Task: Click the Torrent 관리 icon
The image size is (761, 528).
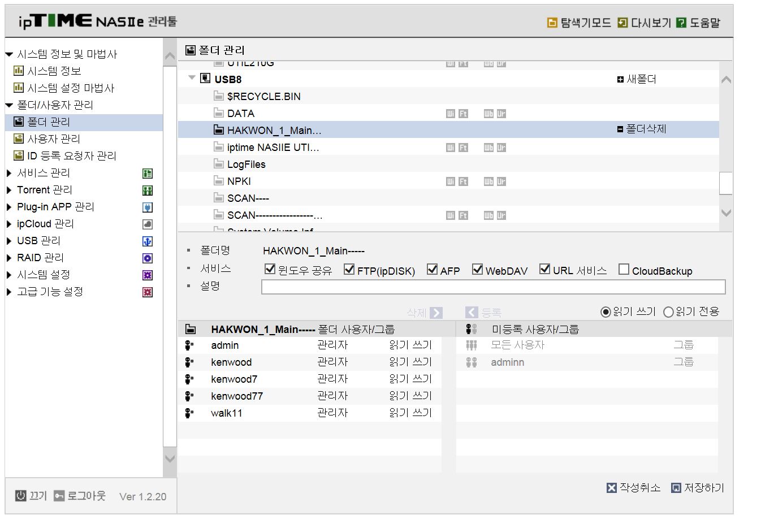Action: pos(148,191)
